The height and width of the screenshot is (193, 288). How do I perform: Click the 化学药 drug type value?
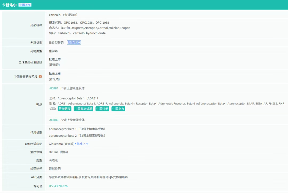pos(53,51)
